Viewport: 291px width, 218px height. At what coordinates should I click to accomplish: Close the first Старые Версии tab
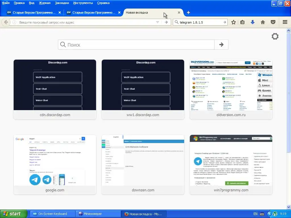60,12
